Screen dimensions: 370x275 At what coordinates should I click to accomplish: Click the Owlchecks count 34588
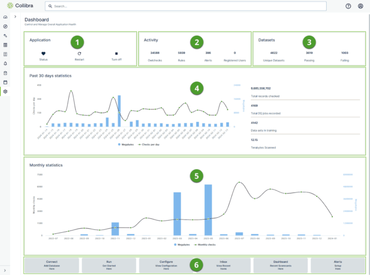pos(155,53)
